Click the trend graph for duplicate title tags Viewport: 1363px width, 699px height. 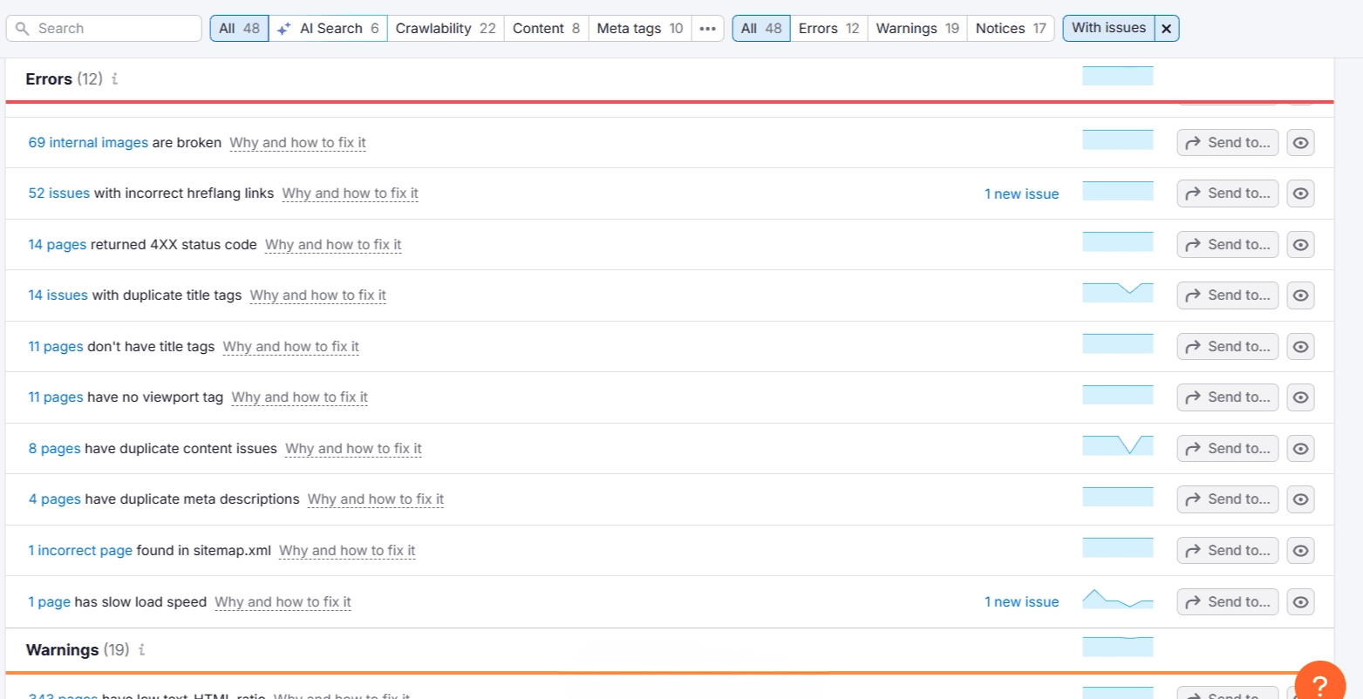(1117, 293)
